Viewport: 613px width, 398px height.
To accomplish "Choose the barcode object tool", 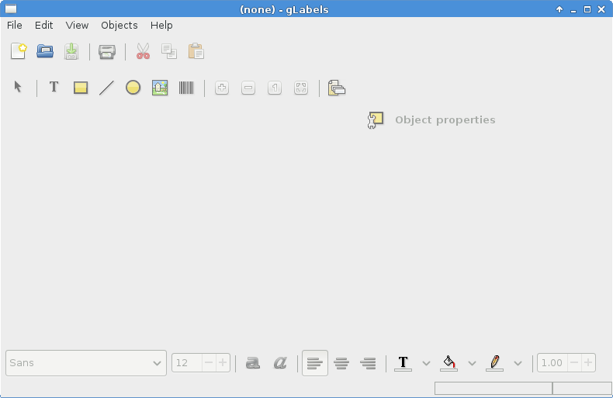I will (186, 87).
